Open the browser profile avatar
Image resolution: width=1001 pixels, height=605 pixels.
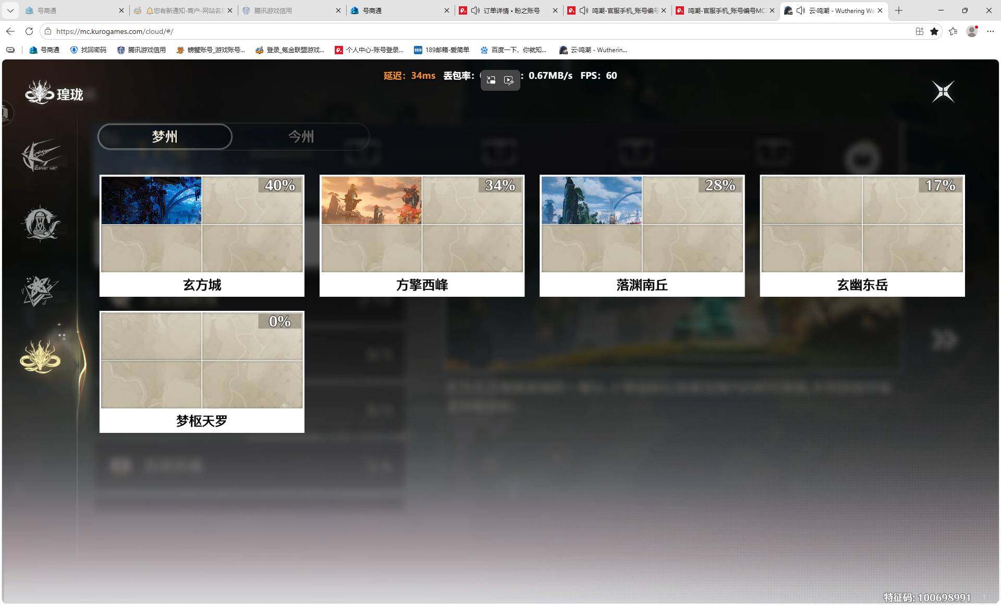click(972, 31)
